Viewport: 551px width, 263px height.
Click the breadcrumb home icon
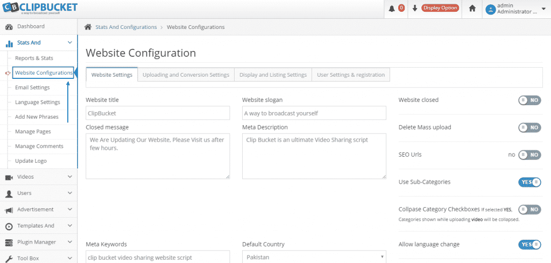pos(88,27)
